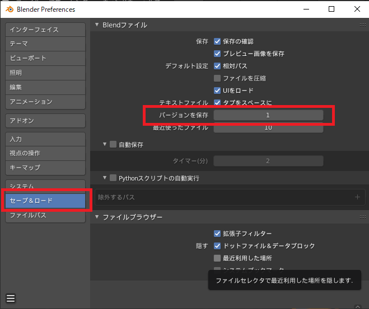Open the hamburger preferences menu
The image size is (369, 309).
click(10, 298)
